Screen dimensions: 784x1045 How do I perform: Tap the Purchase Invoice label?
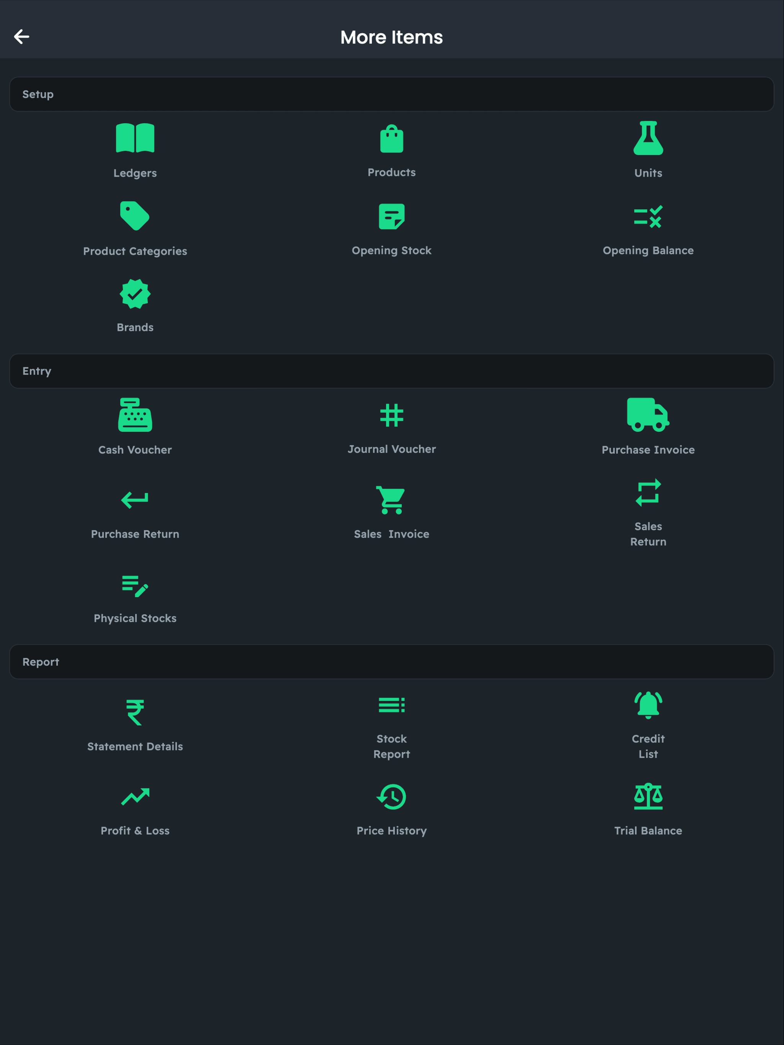click(x=648, y=450)
